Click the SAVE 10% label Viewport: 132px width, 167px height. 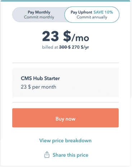click(x=103, y=12)
